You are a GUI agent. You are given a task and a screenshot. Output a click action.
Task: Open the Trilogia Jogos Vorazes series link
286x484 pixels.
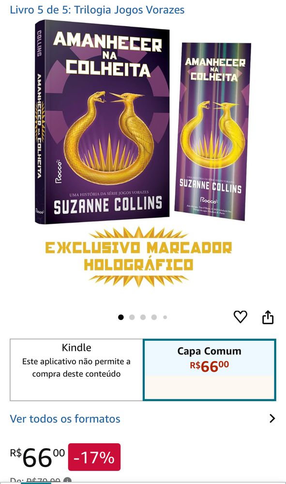(97, 10)
